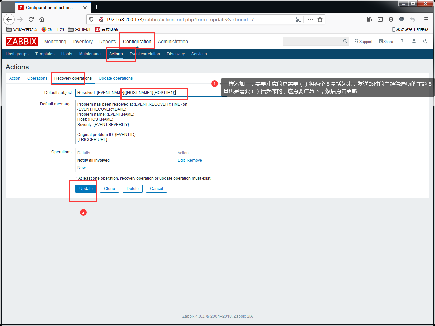
Task: Go to the browser Home icon
Action: click(x=42, y=19)
